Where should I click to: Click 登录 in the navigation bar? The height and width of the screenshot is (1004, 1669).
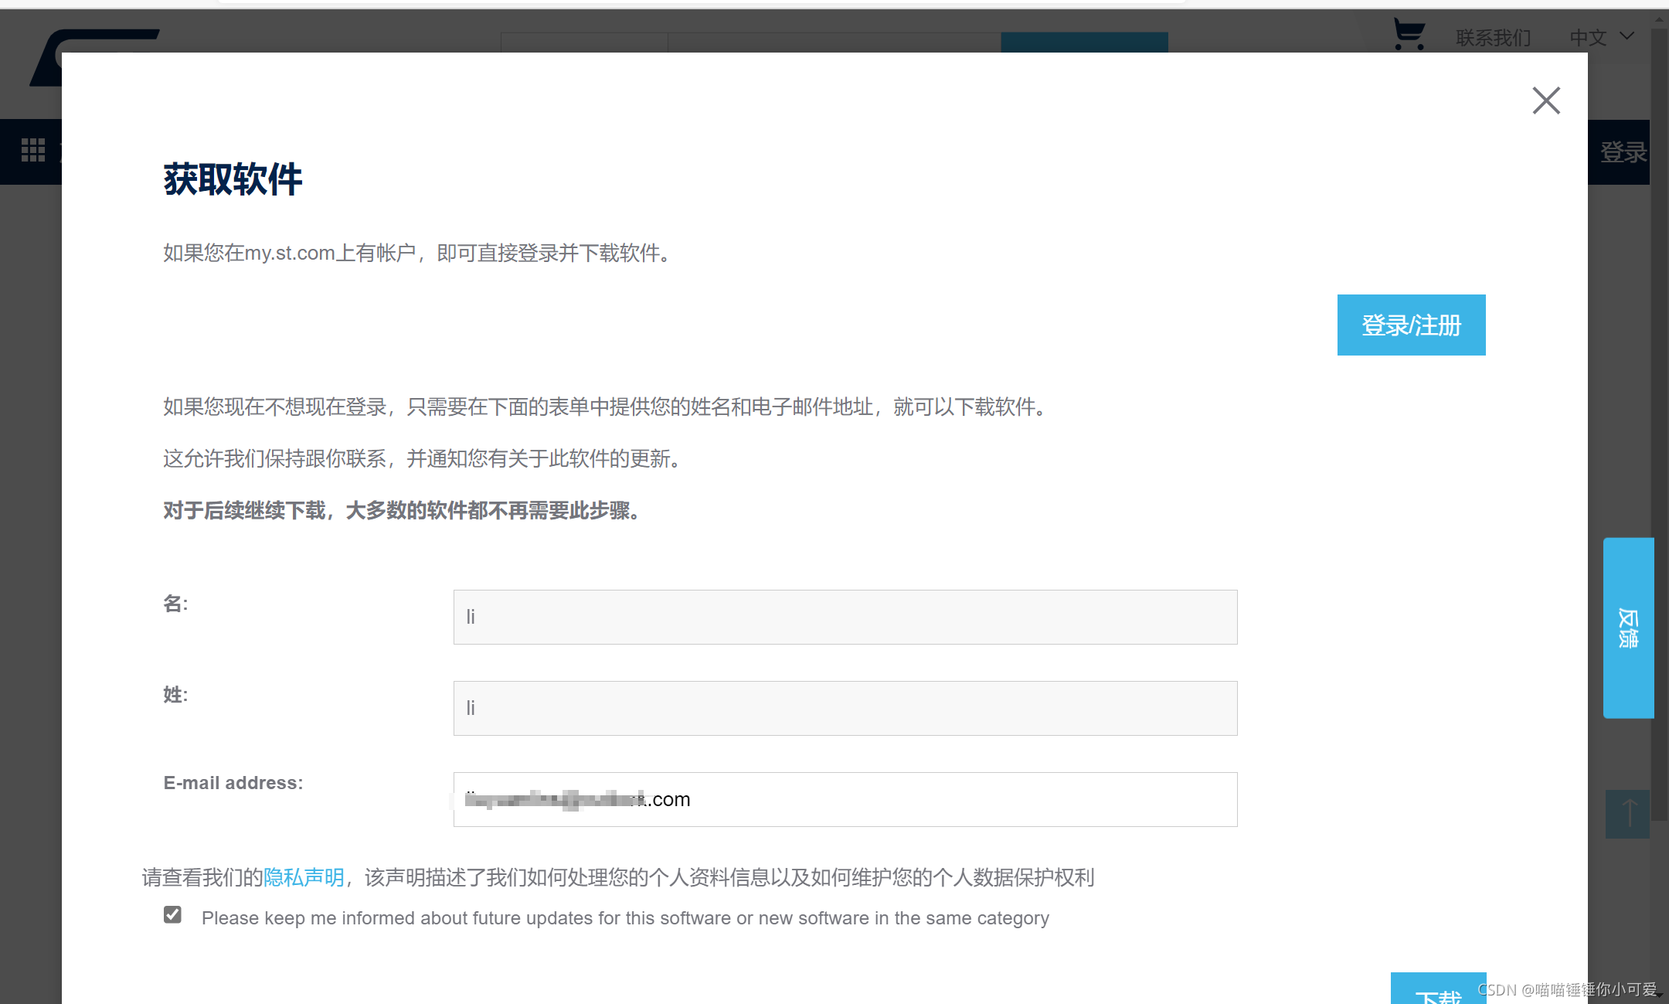click(x=1622, y=152)
